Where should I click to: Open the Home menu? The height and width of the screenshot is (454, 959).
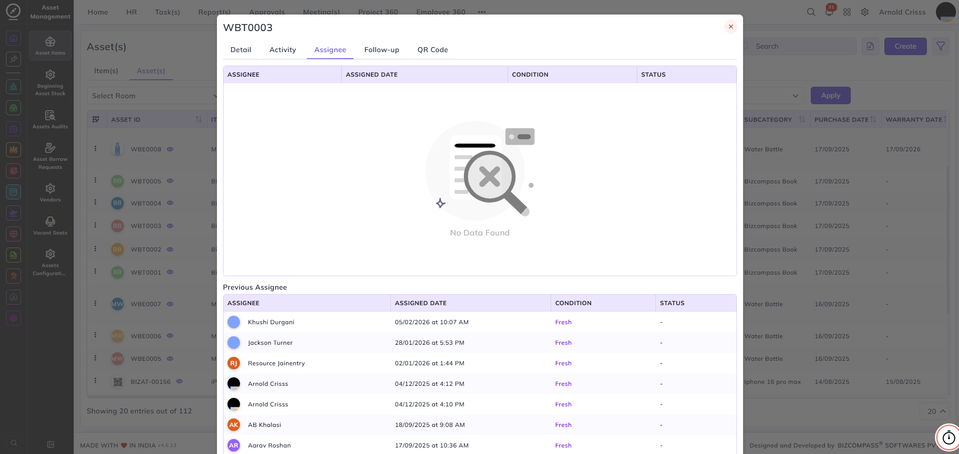(98, 12)
